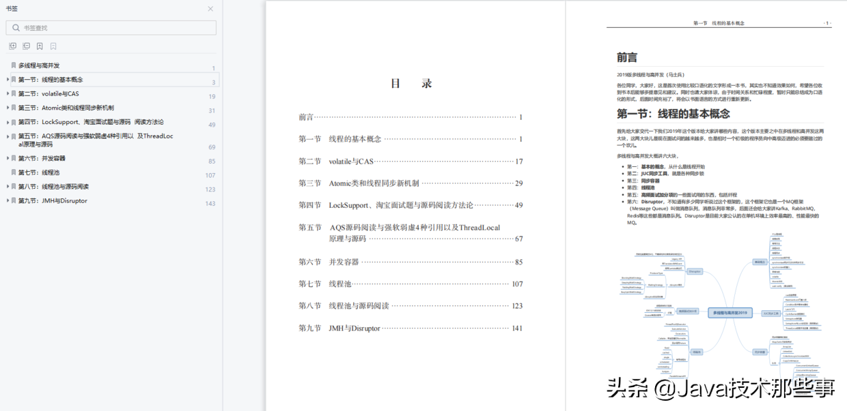The height and width of the screenshot is (411, 847).
Task: Close the 书签 bookmark panel
Action: [210, 8]
